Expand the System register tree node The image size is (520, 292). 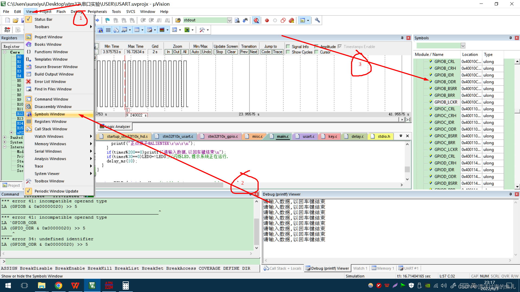coord(5,142)
